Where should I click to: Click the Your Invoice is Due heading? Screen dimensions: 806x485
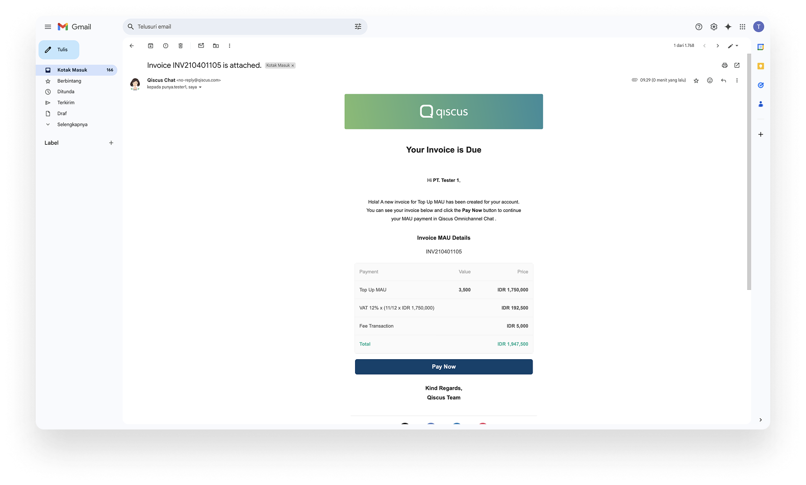point(444,150)
